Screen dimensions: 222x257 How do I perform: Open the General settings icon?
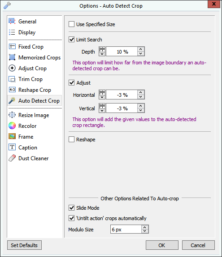12,21
